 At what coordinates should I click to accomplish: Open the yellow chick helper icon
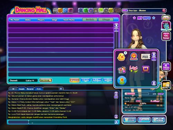pyautogui.click(x=121, y=57)
